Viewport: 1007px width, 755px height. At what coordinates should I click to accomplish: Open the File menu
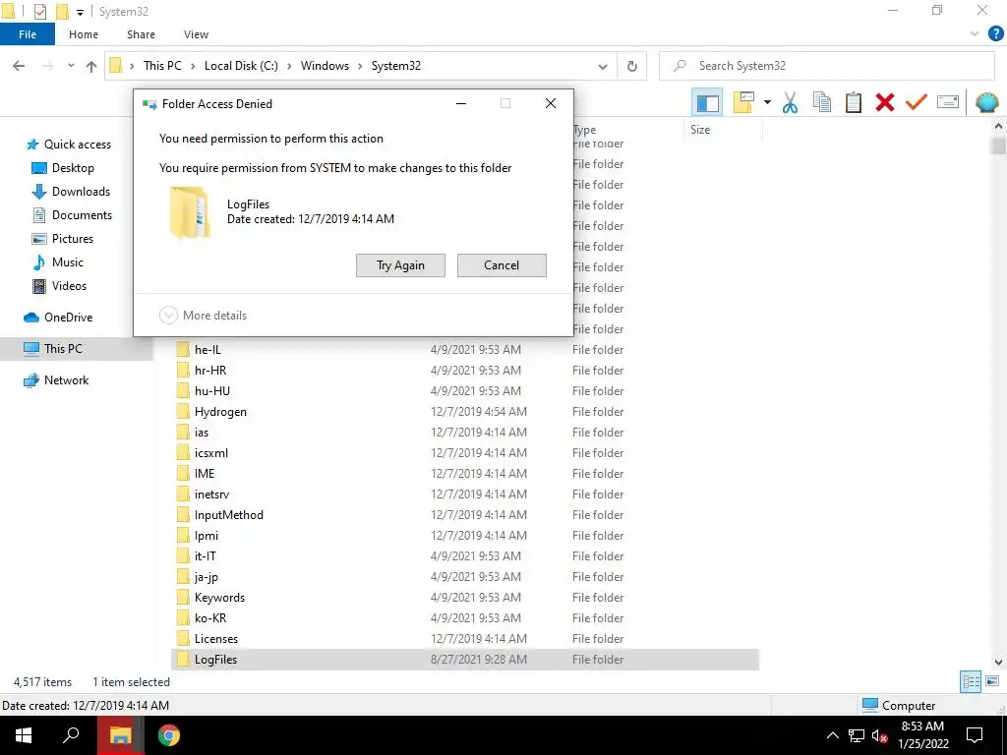pyautogui.click(x=28, y=34)
